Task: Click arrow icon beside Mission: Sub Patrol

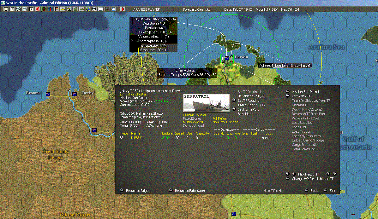Action: click(x=288, y=91)
